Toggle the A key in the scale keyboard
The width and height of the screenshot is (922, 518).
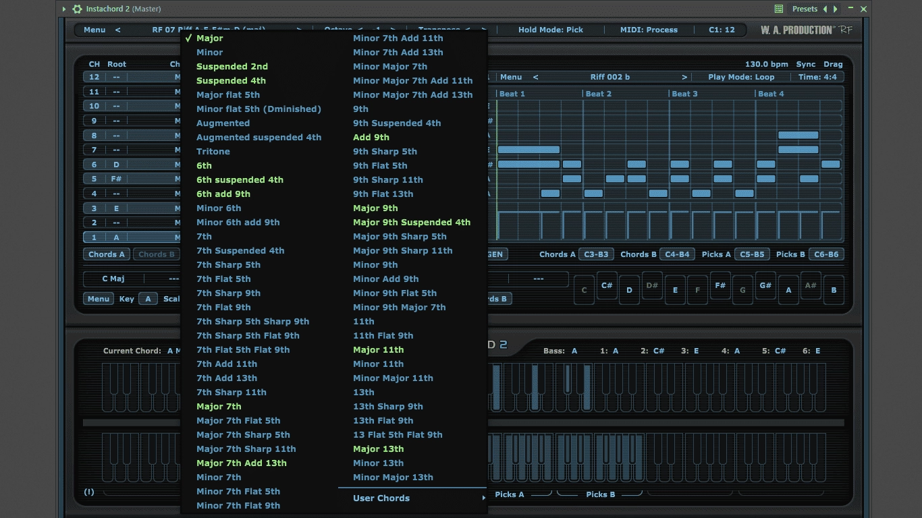tap(788, 290)
